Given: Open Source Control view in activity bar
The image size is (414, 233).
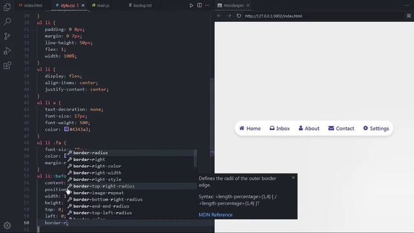Looking at the screenshot, I should click(7, 36).
